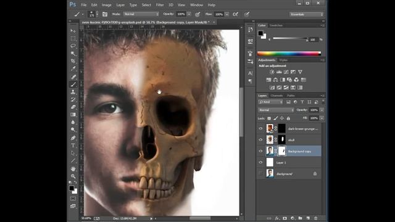Select the Dodge tool
395x222 pixels.
73,129
